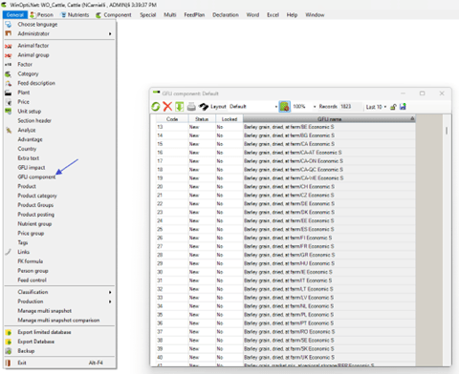The height and width of the screenshot is (374, 459).
Task: Open the Last 10 dropdown
Action: pos(385,107)
